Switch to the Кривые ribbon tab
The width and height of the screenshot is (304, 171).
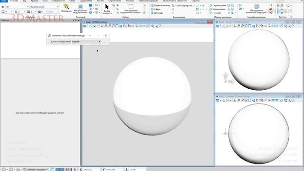(35, 1)
